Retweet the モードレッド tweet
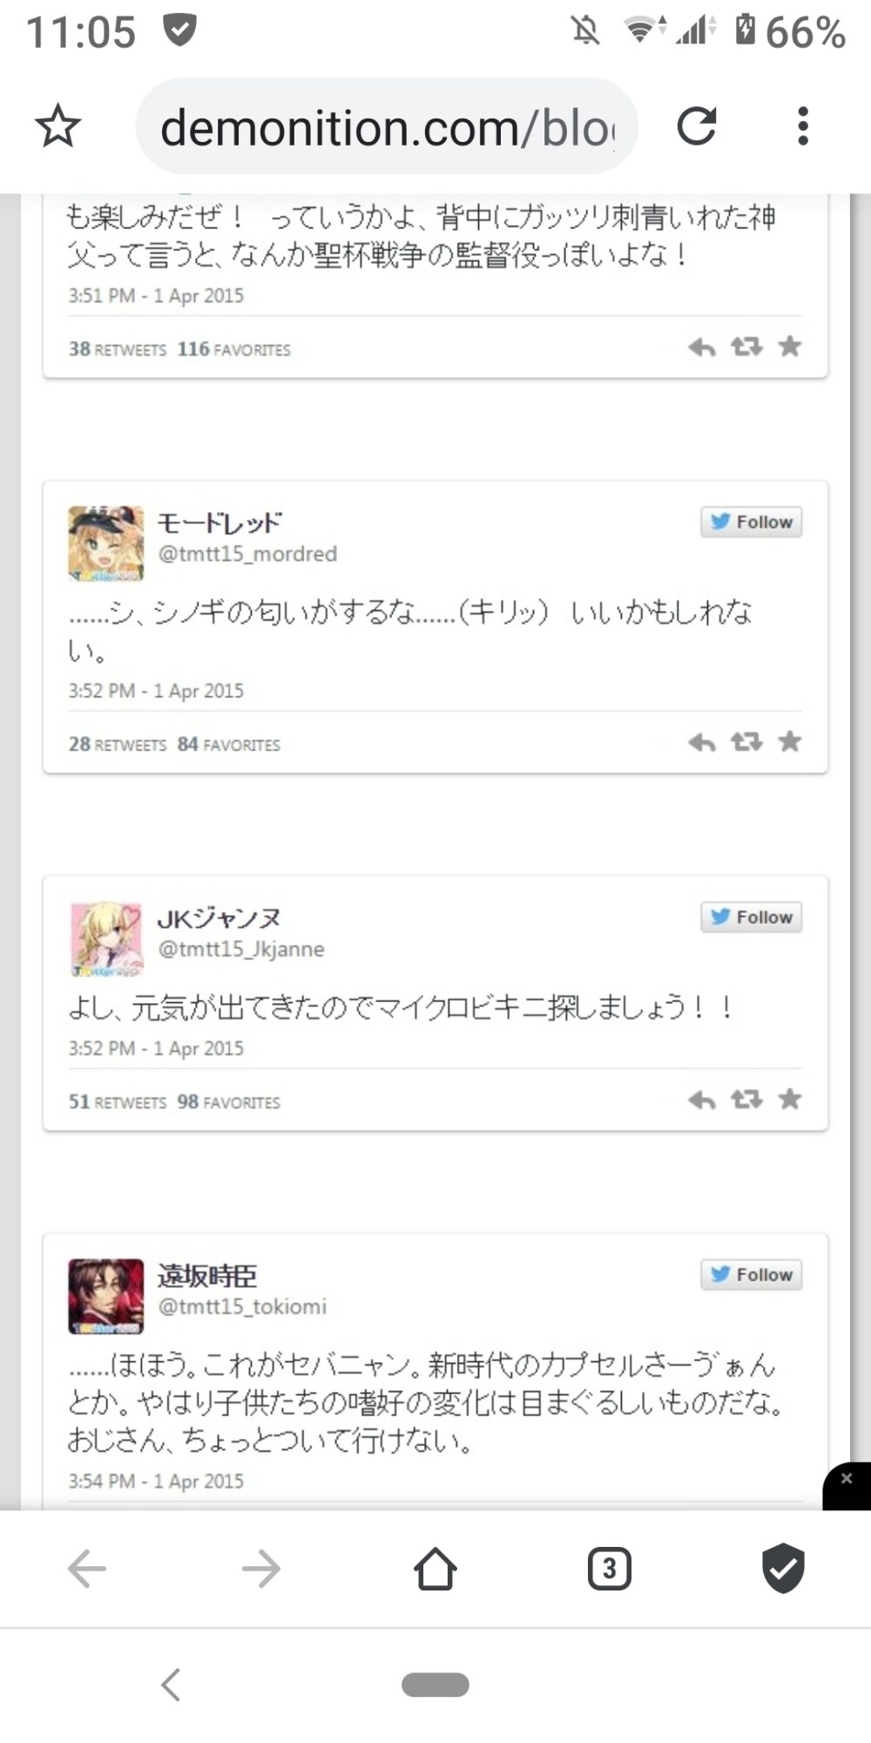Image resolution: width=871 pixels, height=1743 pixels. point(746,742)
